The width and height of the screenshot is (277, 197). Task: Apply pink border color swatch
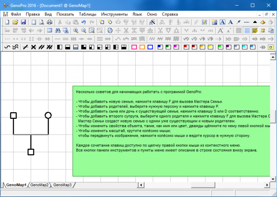[x=134, y=47]
